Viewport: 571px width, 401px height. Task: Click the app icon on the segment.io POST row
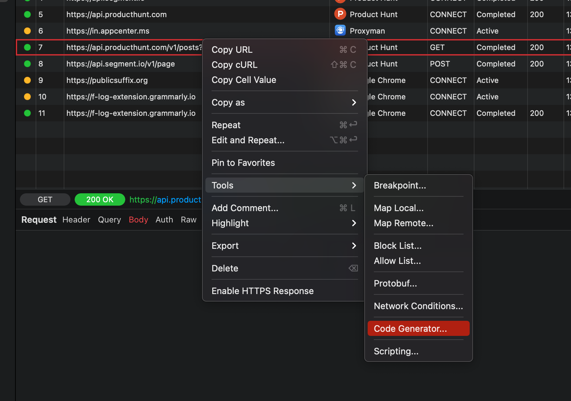(x=340, y=64)
